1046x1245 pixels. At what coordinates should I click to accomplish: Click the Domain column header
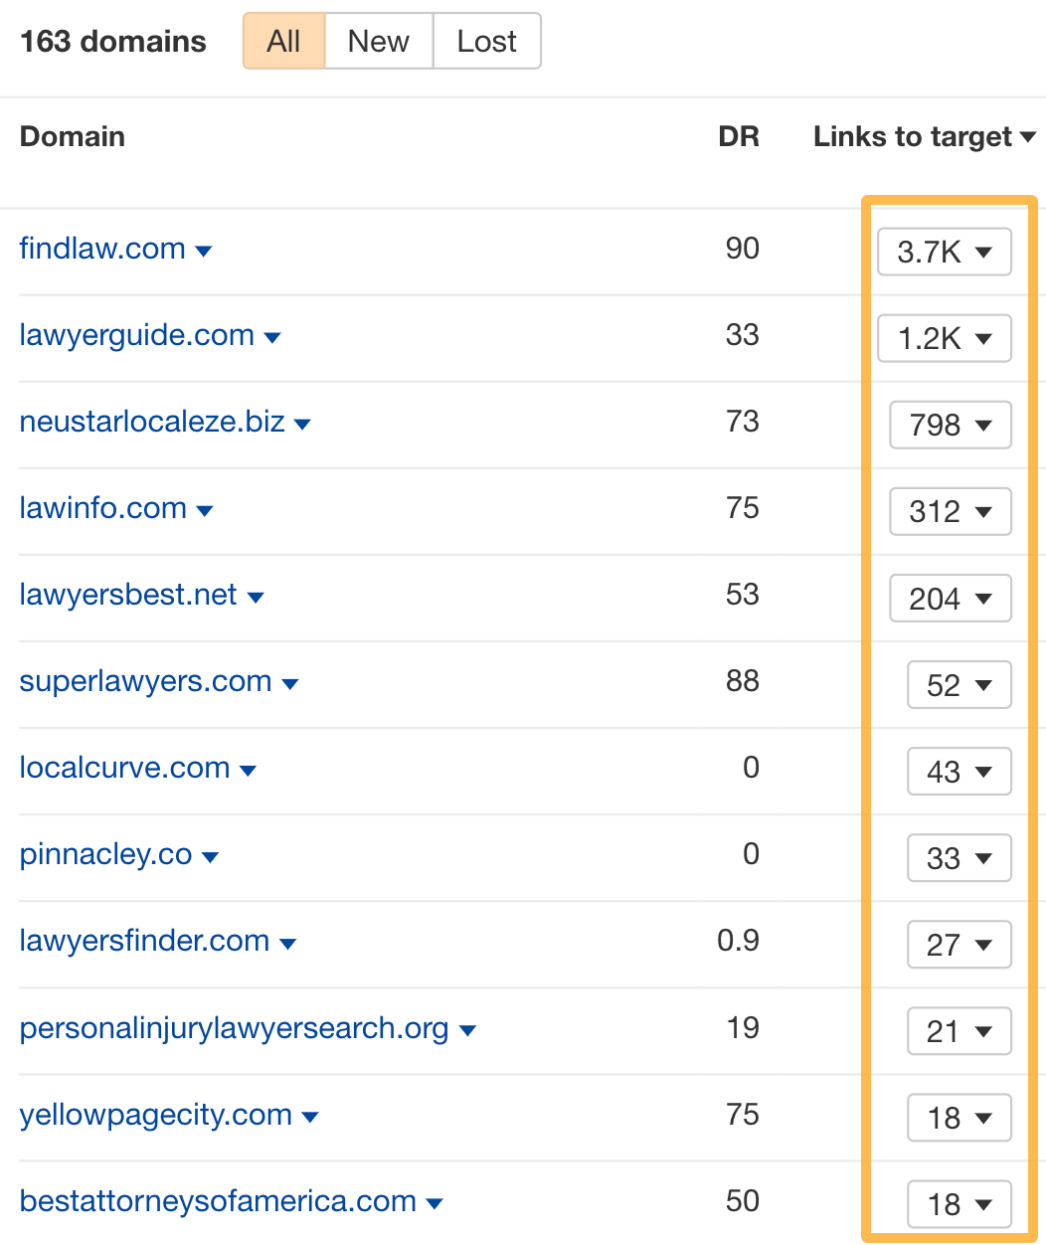click(x=73, y=136)
